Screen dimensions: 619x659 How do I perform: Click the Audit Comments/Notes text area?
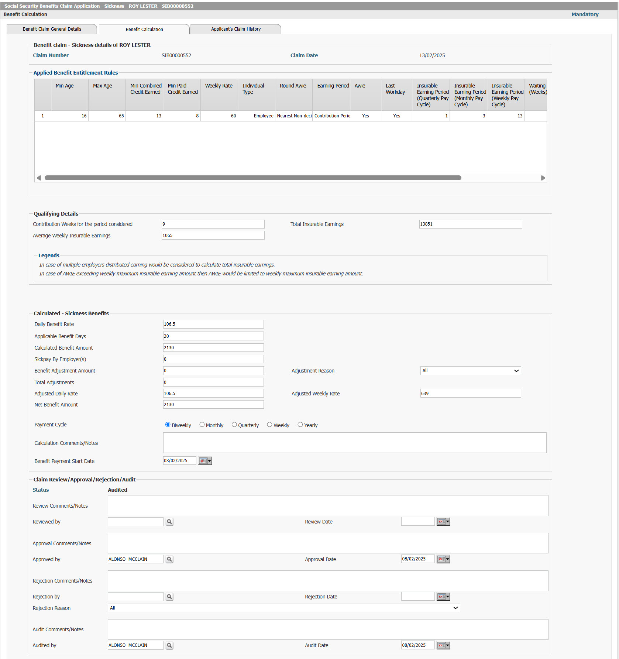328,629
